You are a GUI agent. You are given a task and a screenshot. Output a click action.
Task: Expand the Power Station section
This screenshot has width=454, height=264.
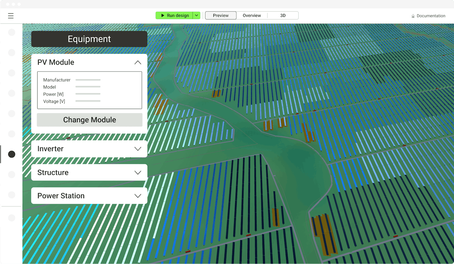coord(138,196)
